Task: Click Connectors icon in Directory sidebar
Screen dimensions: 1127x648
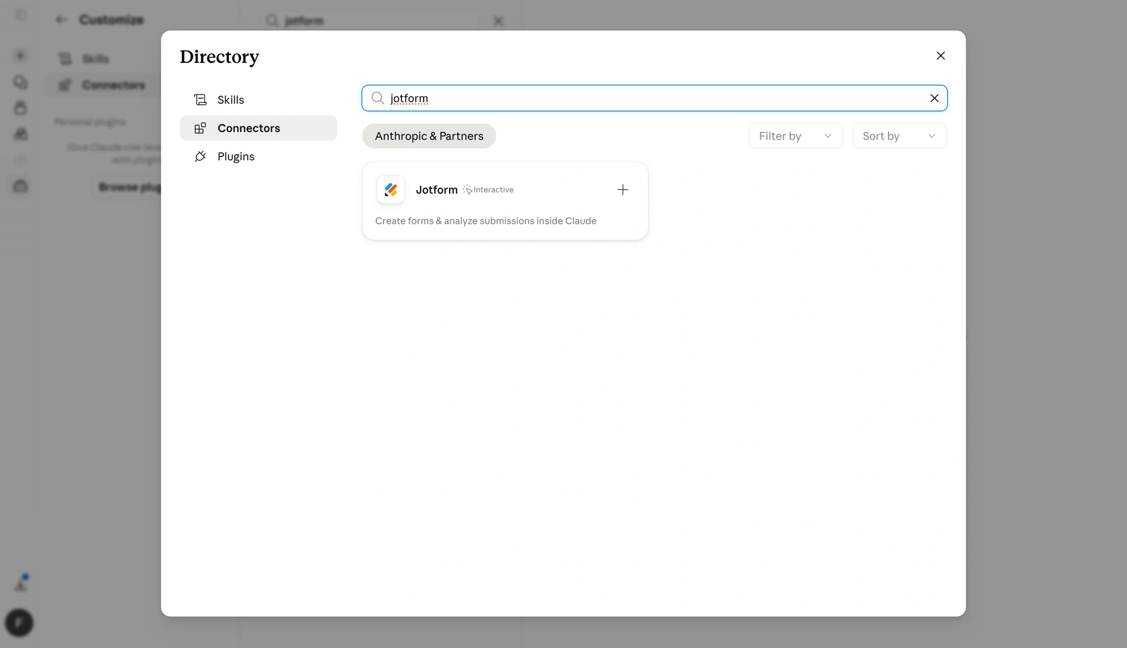Action: point(200,128)
